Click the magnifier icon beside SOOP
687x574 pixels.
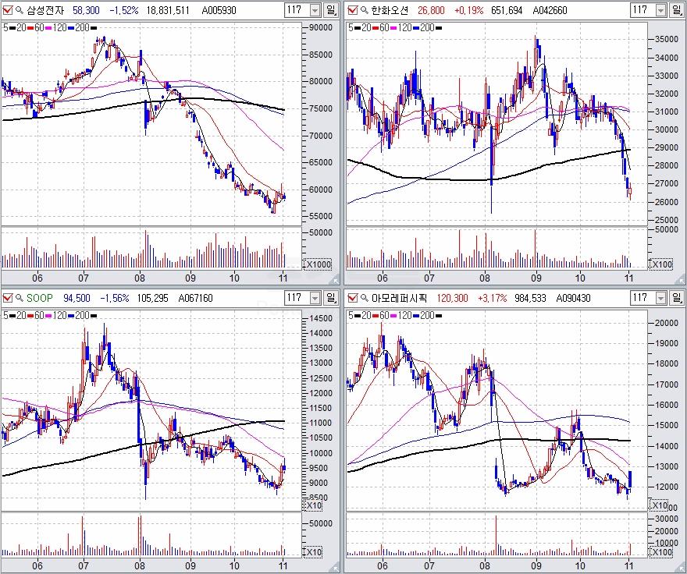pos(19,298)
